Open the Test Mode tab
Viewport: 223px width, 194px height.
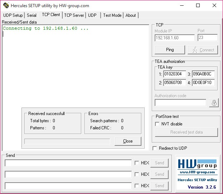pos(112,15)
